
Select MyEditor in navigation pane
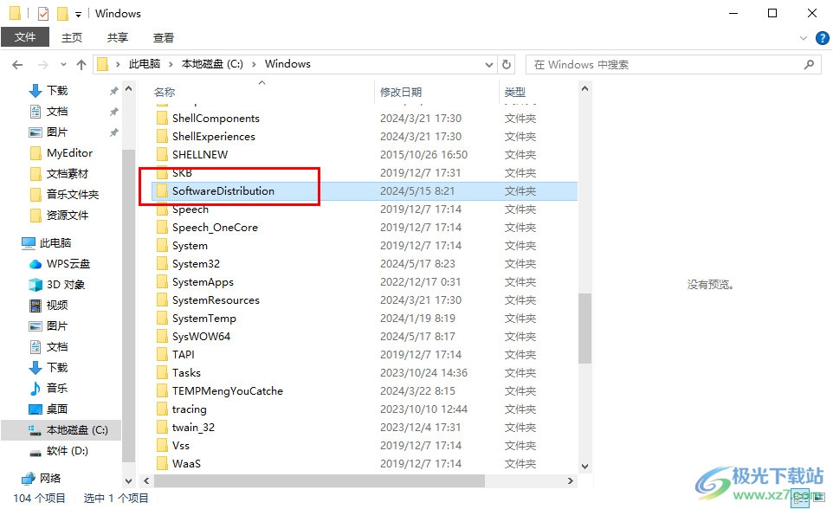pyautogui.click(x=69, y=153)
